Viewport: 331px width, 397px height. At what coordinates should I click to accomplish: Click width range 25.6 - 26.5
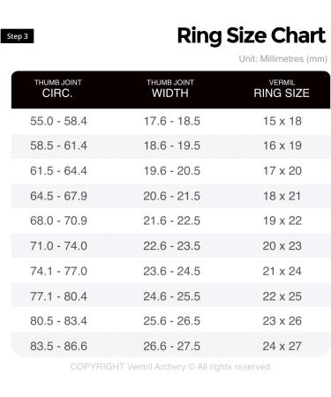[172, 321]
